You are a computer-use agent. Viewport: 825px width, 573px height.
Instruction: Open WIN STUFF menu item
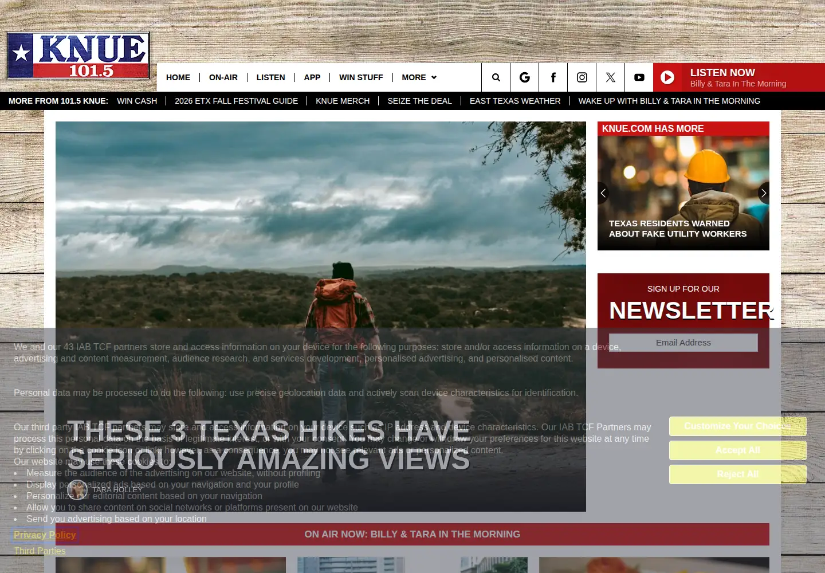point(361,77)
